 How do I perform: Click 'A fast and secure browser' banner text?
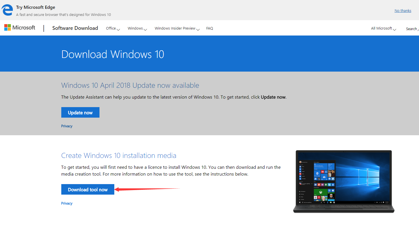[64, 14]
